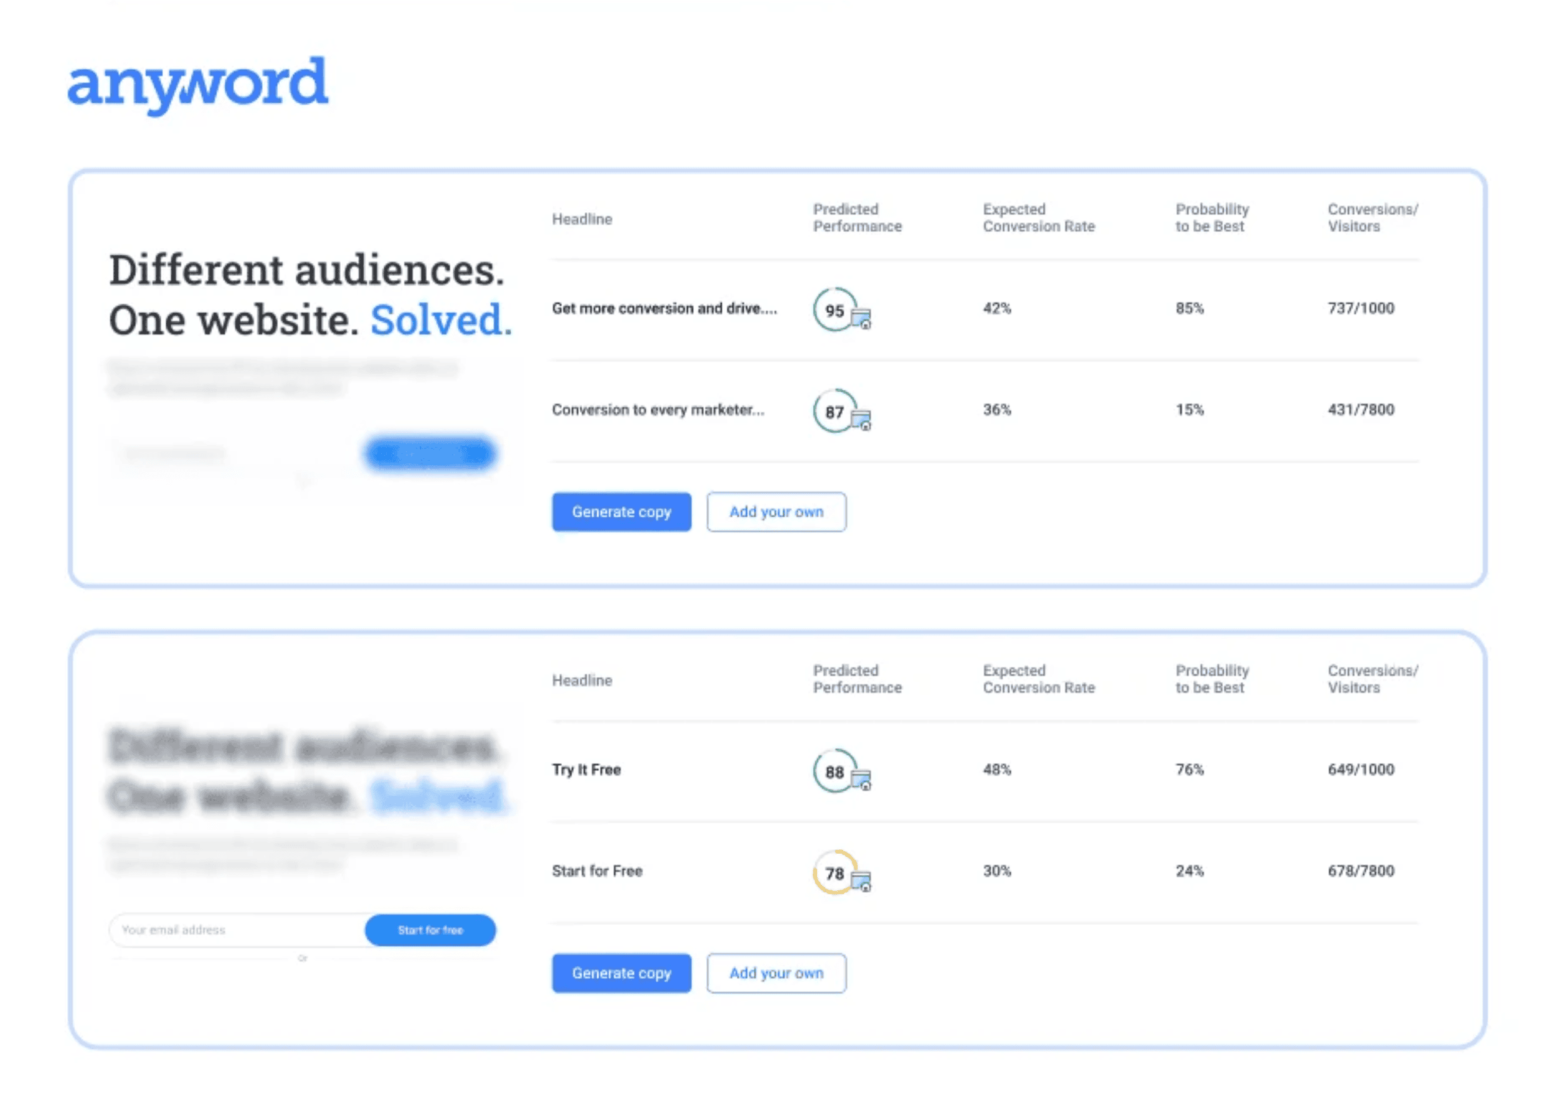Select headline 'Conversion to every marketer...'

659,410
